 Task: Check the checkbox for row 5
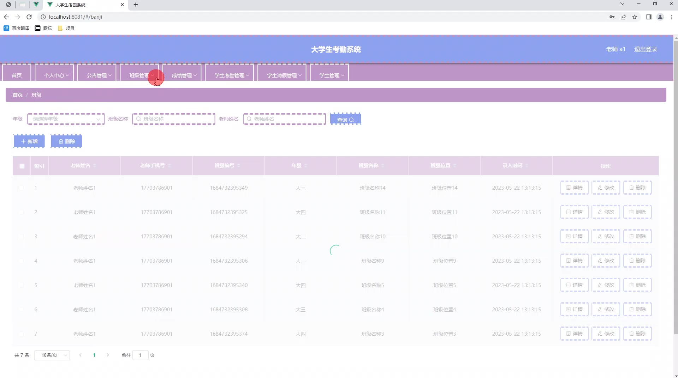(x=21, y=285)
